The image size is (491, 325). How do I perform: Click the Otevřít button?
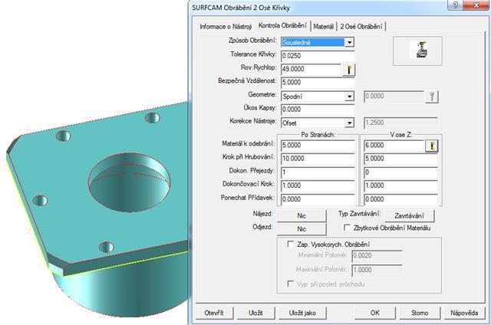coord(214,313)
